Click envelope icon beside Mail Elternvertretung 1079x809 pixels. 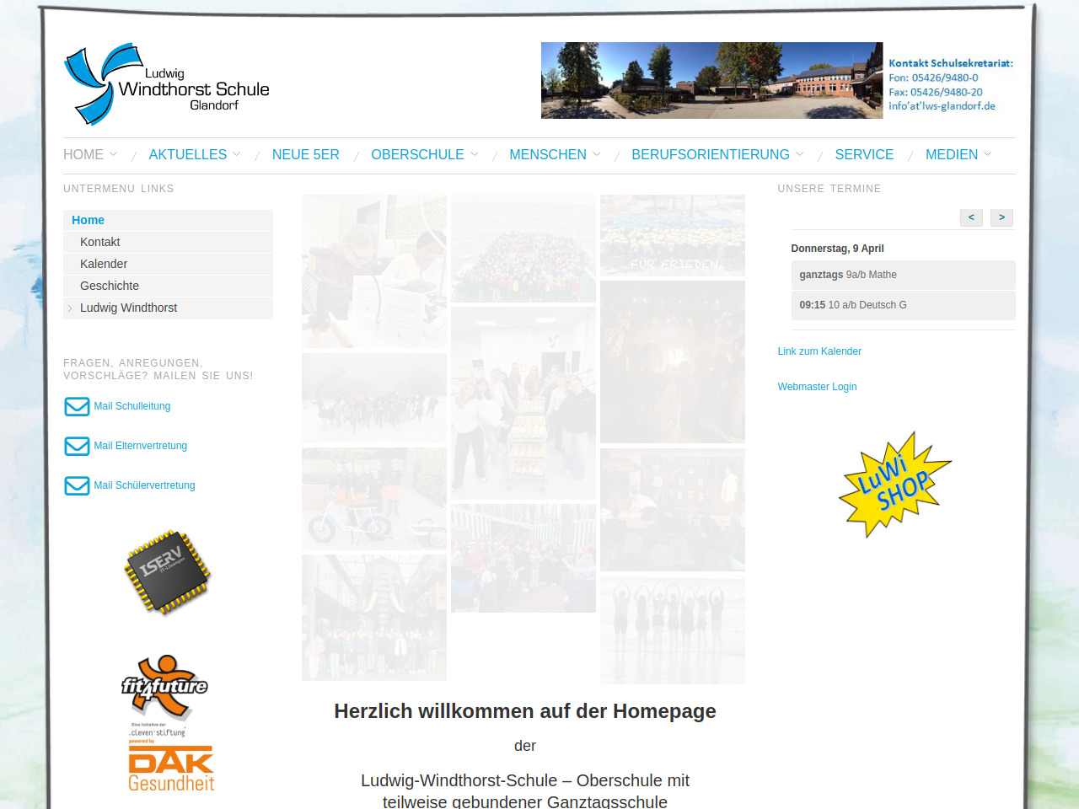pos(77,446)
